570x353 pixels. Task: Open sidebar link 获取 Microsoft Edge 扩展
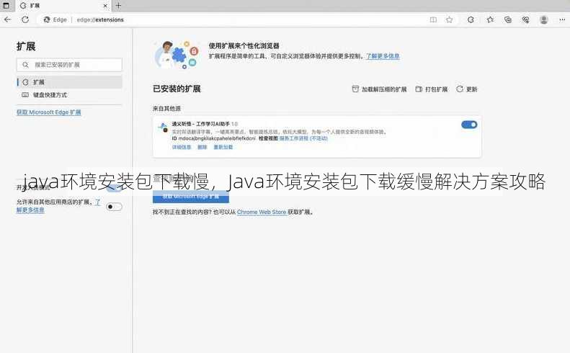49,112
